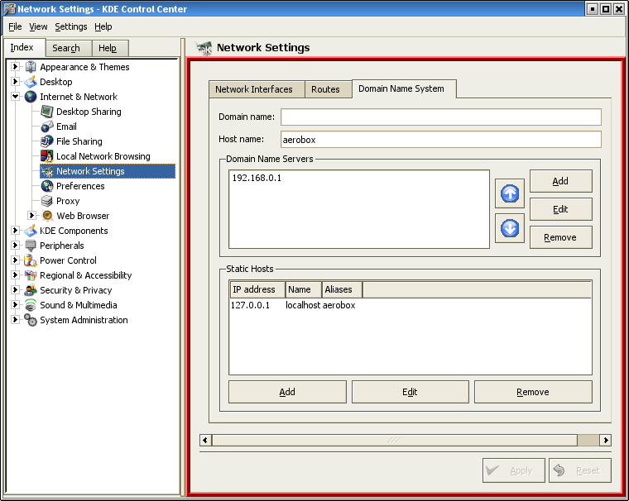Click the Security & Privacy icon
This screenshot has width=629, height=501.
click(x=31, y=290)
